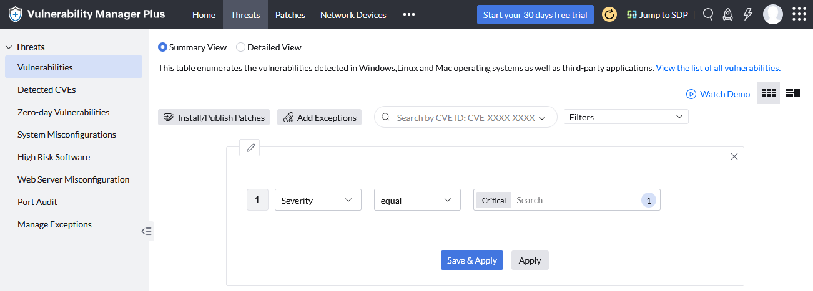This screenshot has height=291, width=813.
Task: Open the CVE search type dropdown arrow
Action: pyautogui.click(x=542, y=117)
